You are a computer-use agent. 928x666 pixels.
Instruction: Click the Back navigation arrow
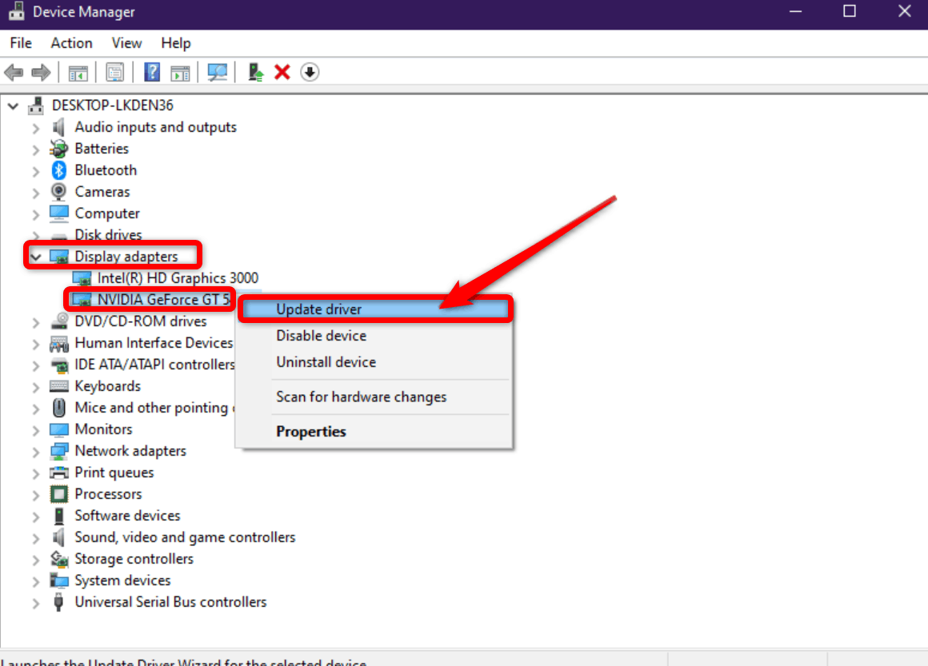point(14,72)
